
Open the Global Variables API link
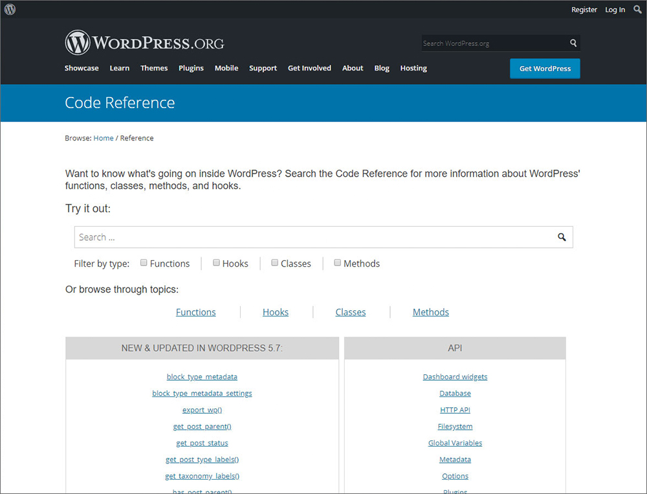455,443
